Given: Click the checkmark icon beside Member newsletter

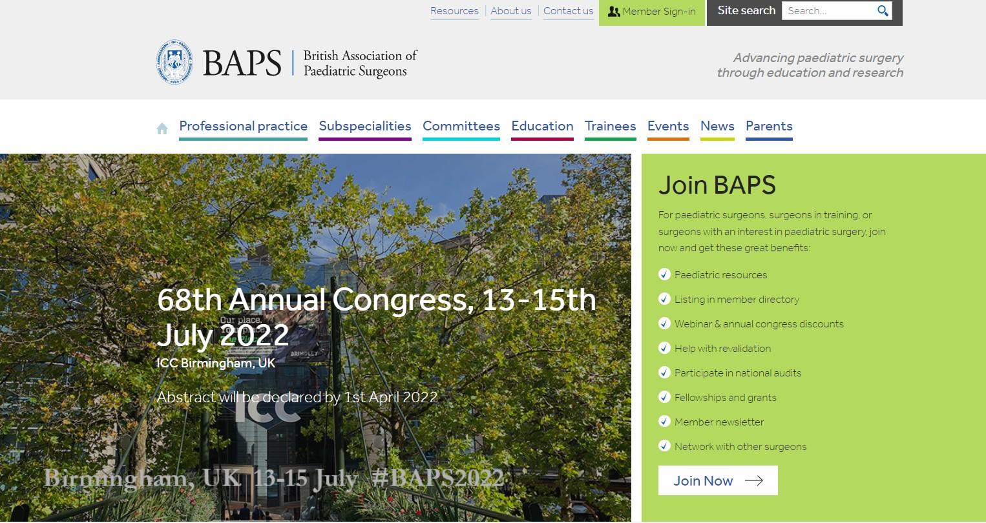Looking at the screenshot, I should pos(664,422).
